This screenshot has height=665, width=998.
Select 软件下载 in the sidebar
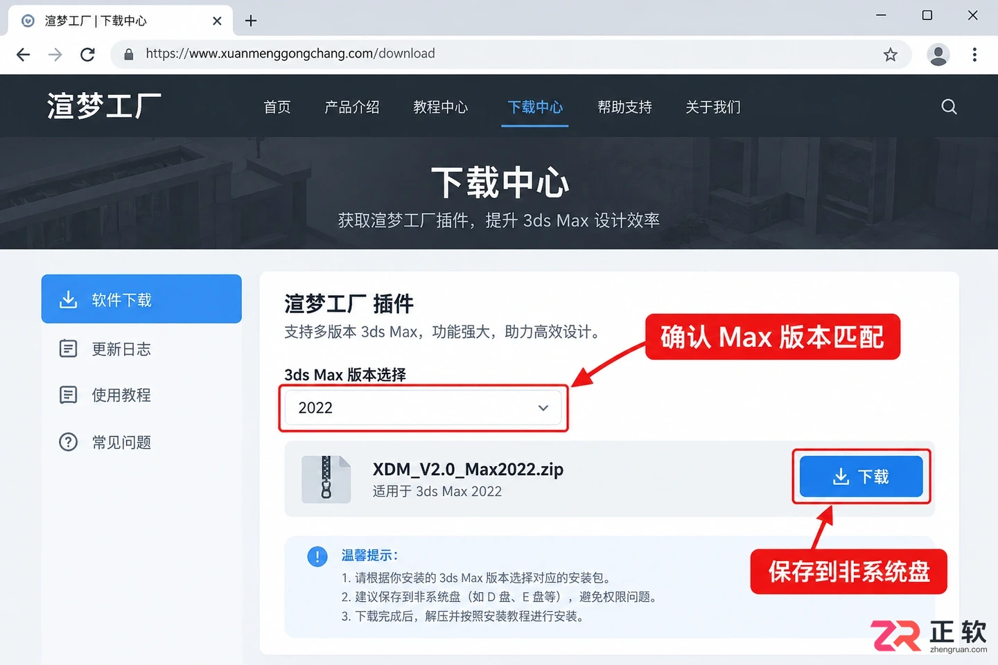click(x=141, y=299)
